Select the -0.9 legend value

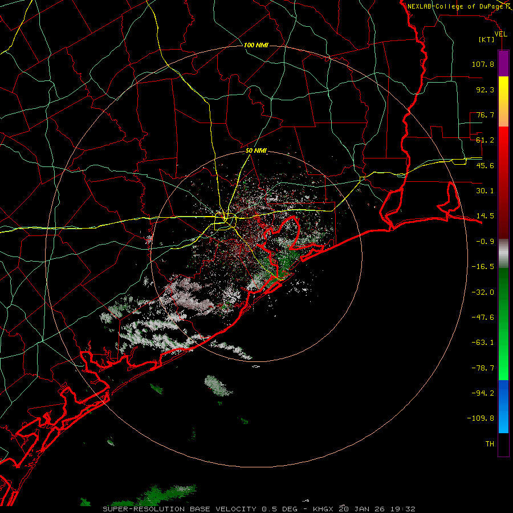485,242
